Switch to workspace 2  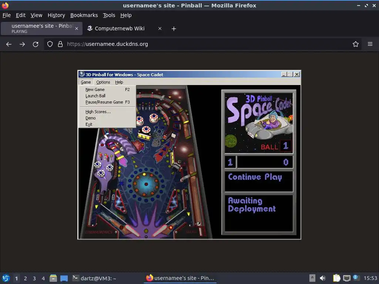[26, 278]
